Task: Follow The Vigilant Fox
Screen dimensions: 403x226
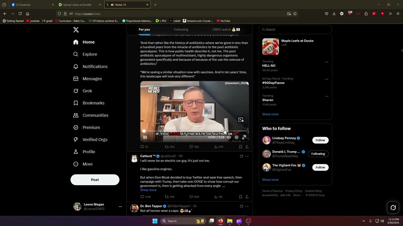Action: click(320, 167)
